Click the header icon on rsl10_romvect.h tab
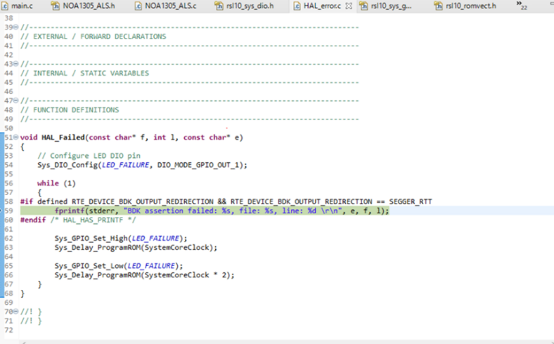Viewport: 554px width, 344px height. point(439,6)
